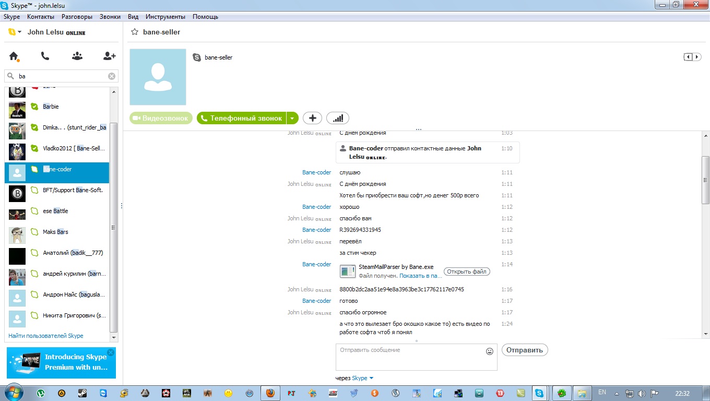710x401 pixels.
Task: Mark bane-seller as favorite with the star
Action: pos(135,32)
